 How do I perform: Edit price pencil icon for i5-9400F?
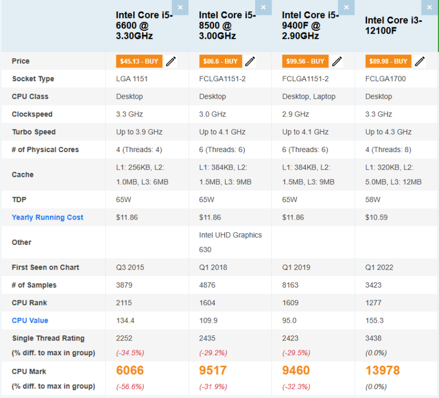[337, 61]
